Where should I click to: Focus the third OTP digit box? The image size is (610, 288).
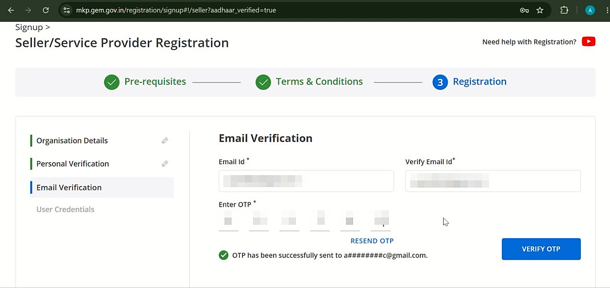click(x=289, y=221)
